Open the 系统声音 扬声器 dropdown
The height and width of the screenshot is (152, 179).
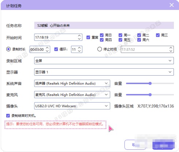(x=72, y=83)
